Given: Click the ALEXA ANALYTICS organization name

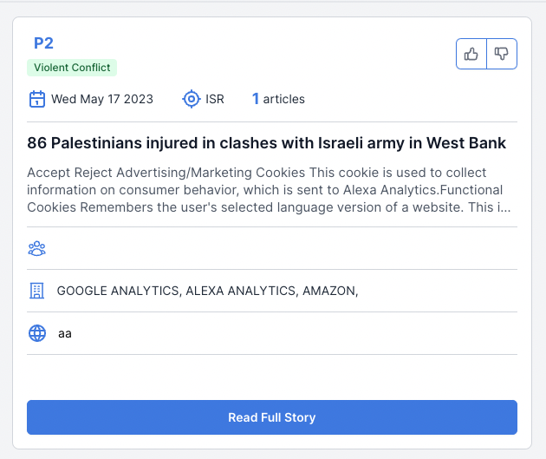Looking at the screenshot, I should 242,291.
